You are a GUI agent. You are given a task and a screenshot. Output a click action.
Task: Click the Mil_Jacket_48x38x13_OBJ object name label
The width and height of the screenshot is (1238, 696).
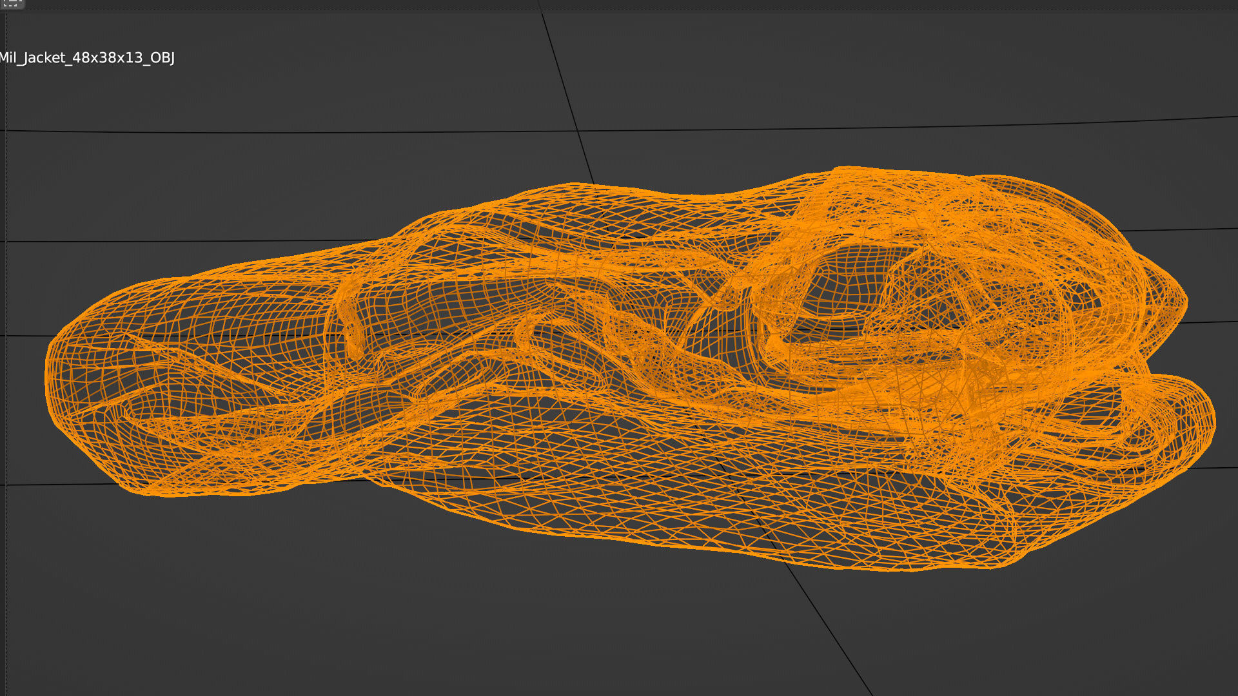(x=87, y=58)
